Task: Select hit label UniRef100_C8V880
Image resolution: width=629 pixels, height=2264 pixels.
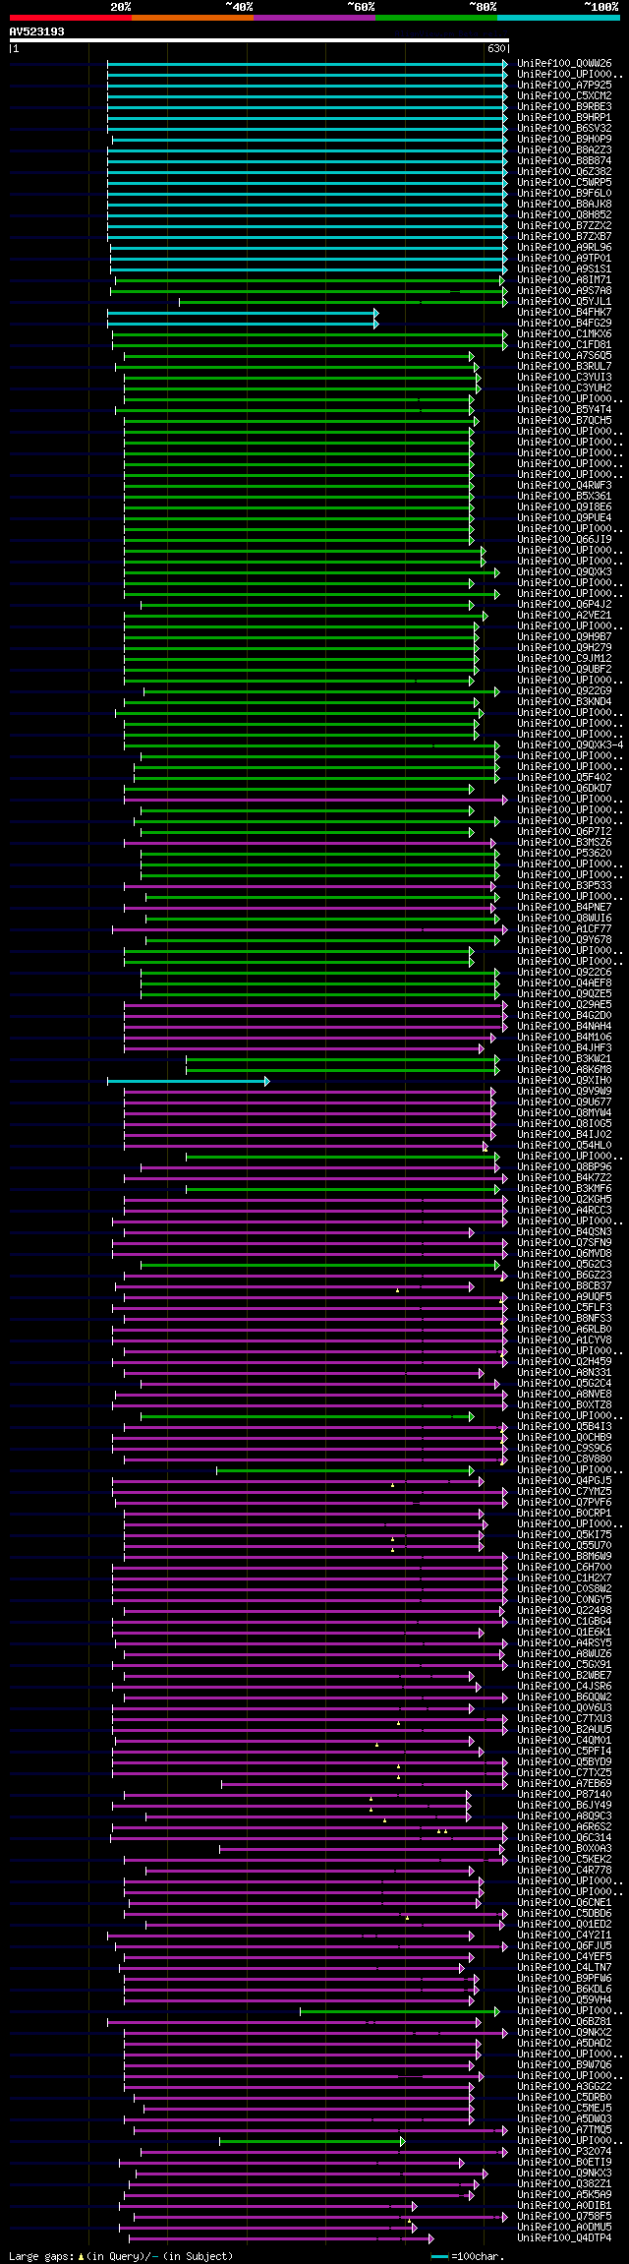Action: (x=564, y=1460)
